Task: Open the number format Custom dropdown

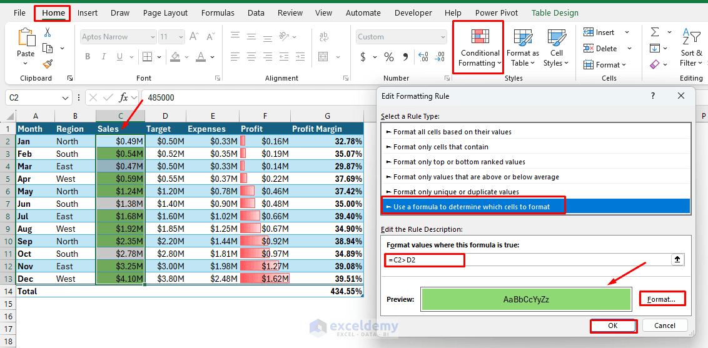Action: pyautogui.click(x=442, y=36)
